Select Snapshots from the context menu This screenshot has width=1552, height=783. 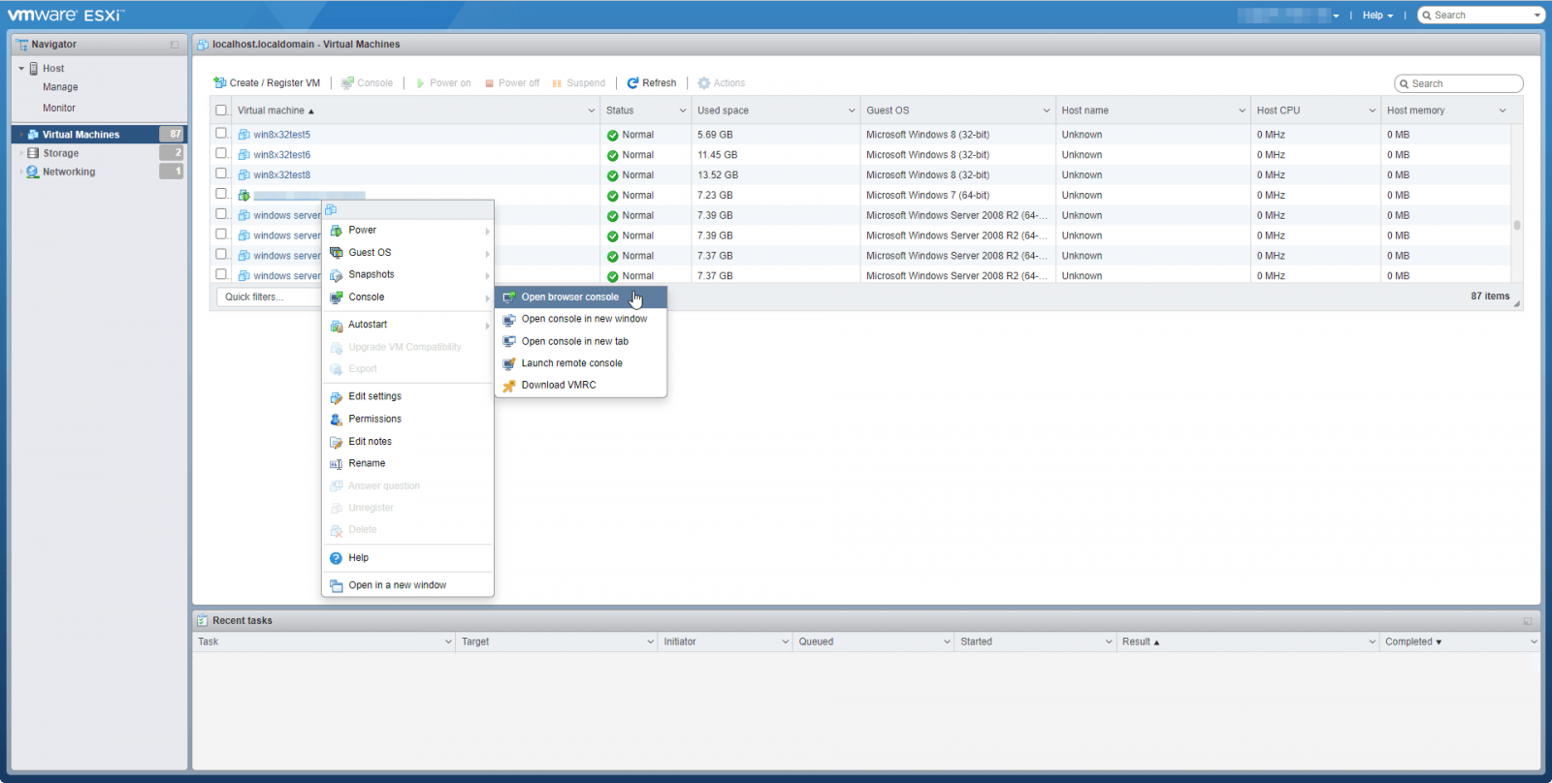click(372, 275)
